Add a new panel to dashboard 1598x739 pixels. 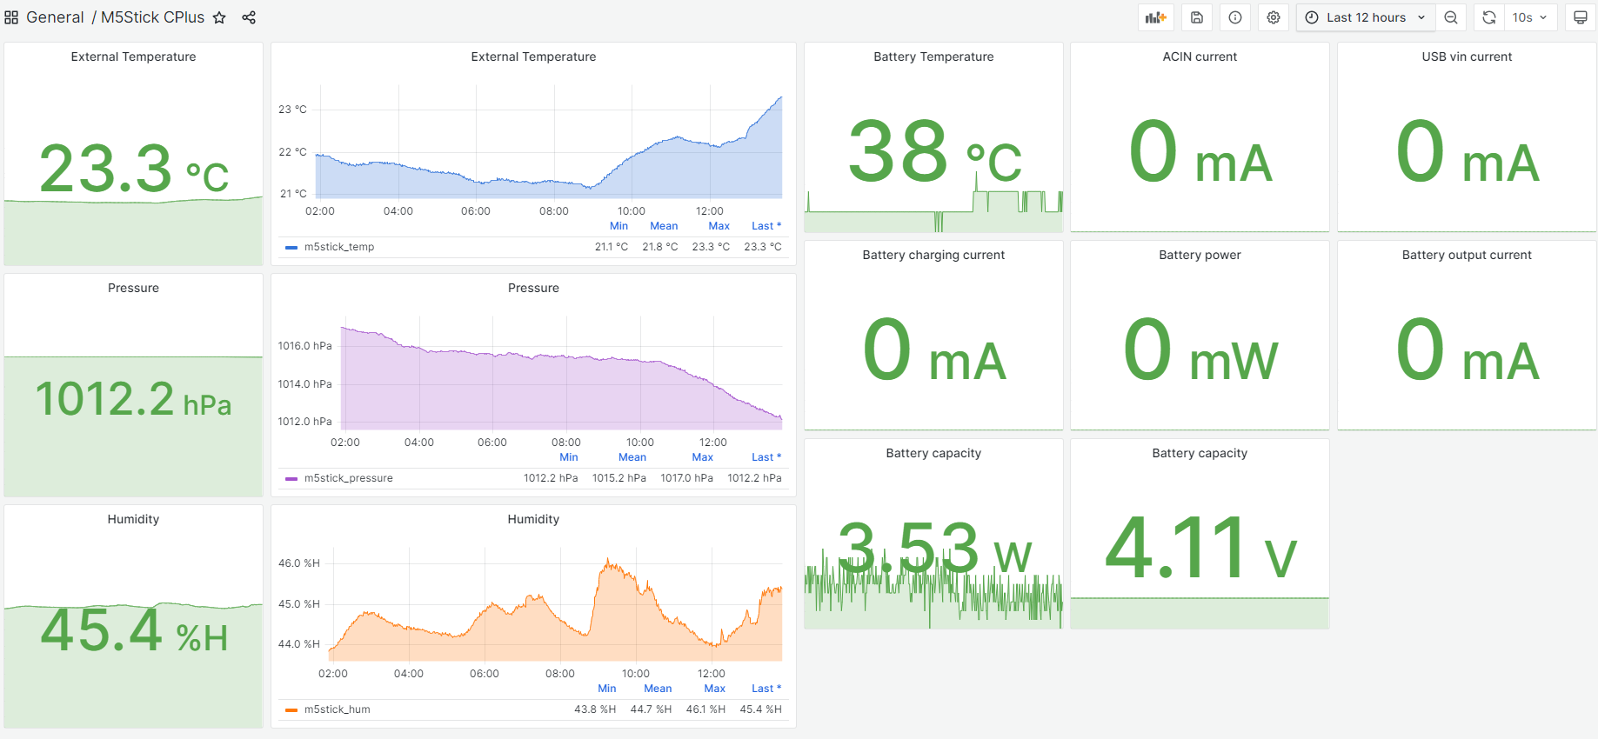pyautogui.click(x=1156, y=17)
